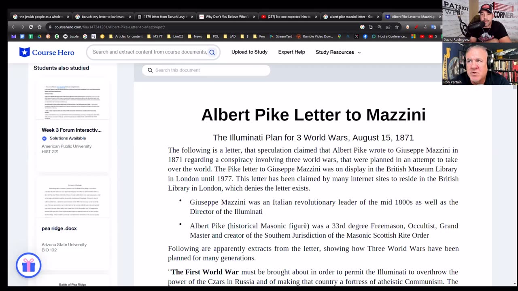Open the Google Maps bookmark icon
The height and width of the screenshot is (291, 518).
coord(339,36)
